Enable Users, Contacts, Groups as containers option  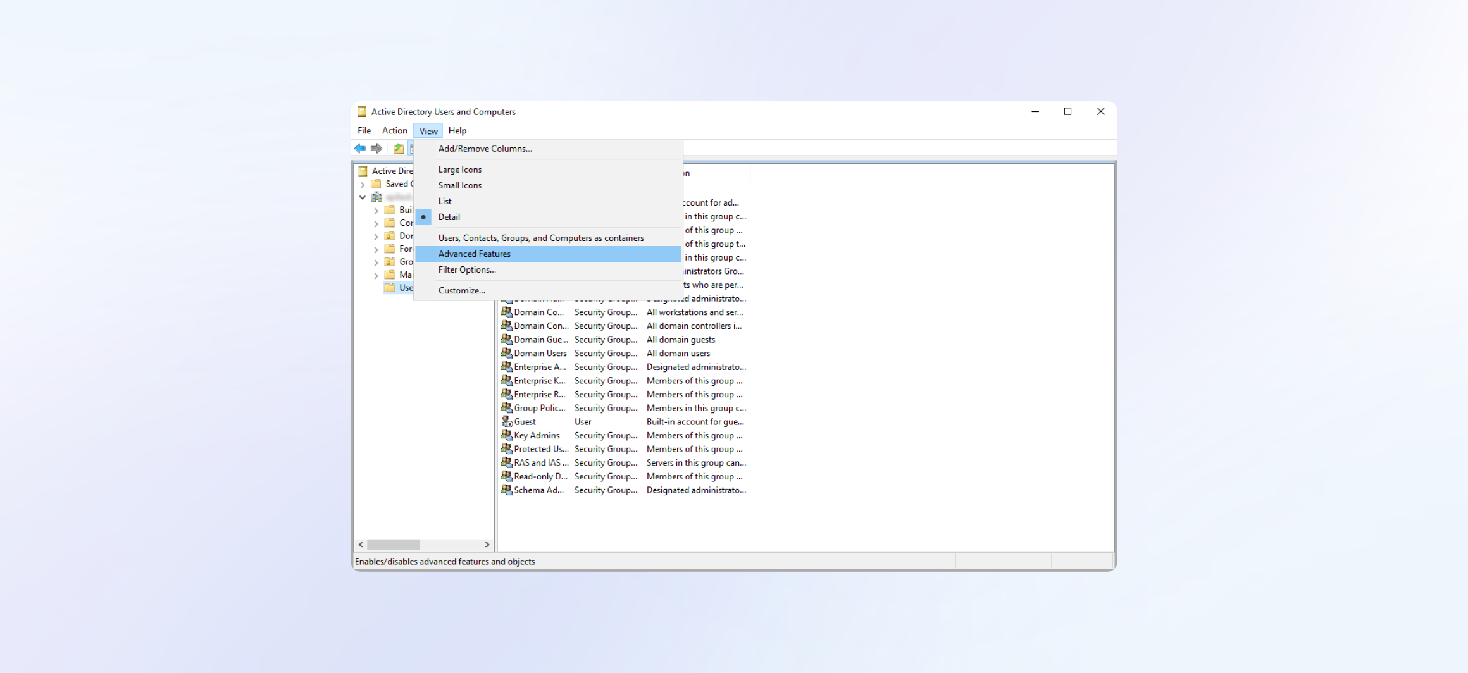click(541, 238)
